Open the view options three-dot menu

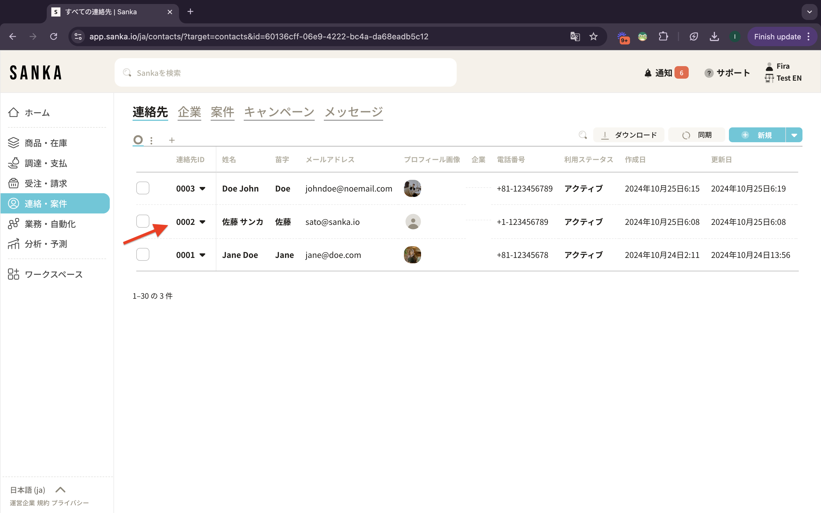pyautogui.click(x=151, y=140)
